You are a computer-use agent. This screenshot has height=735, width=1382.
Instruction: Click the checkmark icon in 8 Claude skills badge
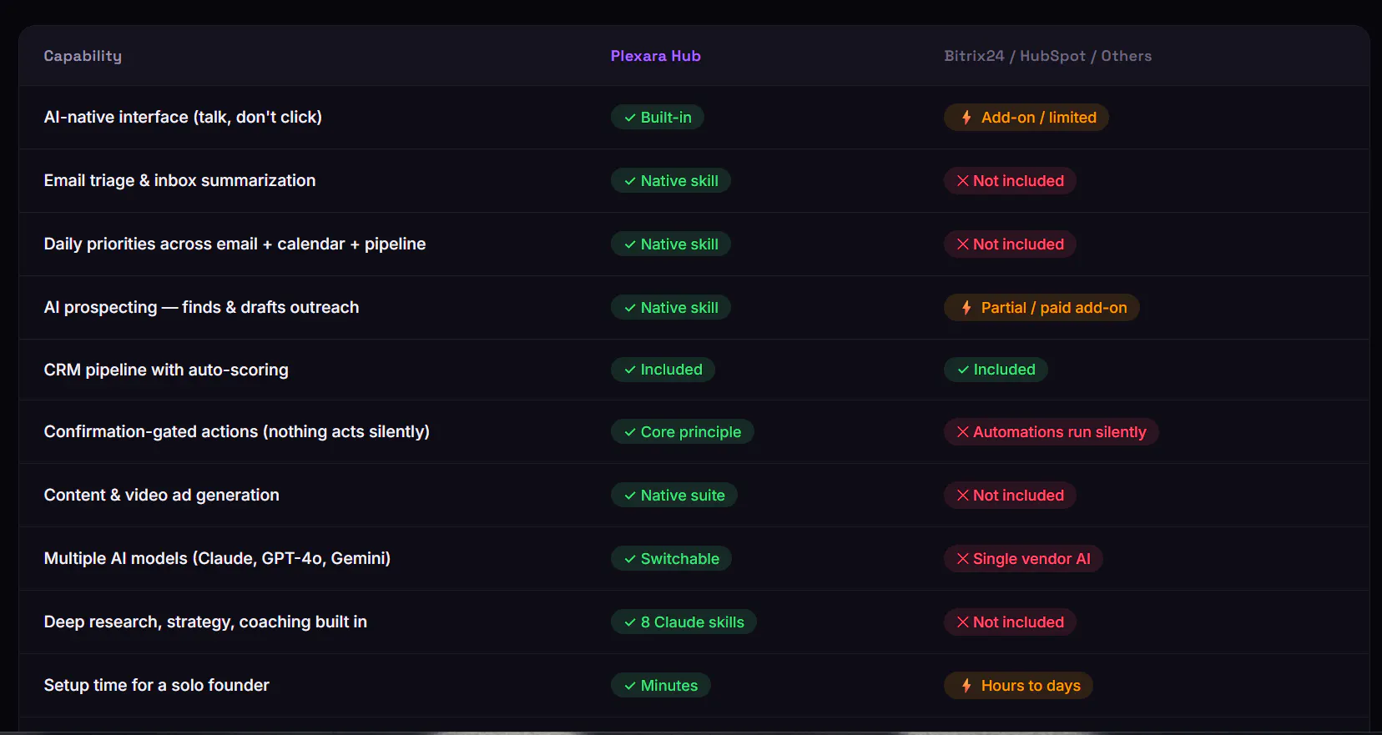coord(630,622)
